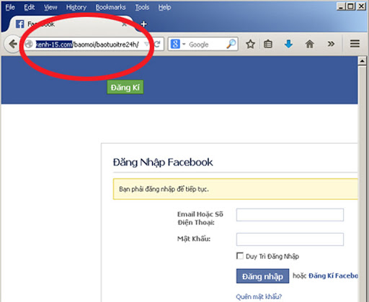Image resolution: width=369 pixels, height=302 pixels.
Task: Click the green Đăng Kí button
Action: point(125,87)
